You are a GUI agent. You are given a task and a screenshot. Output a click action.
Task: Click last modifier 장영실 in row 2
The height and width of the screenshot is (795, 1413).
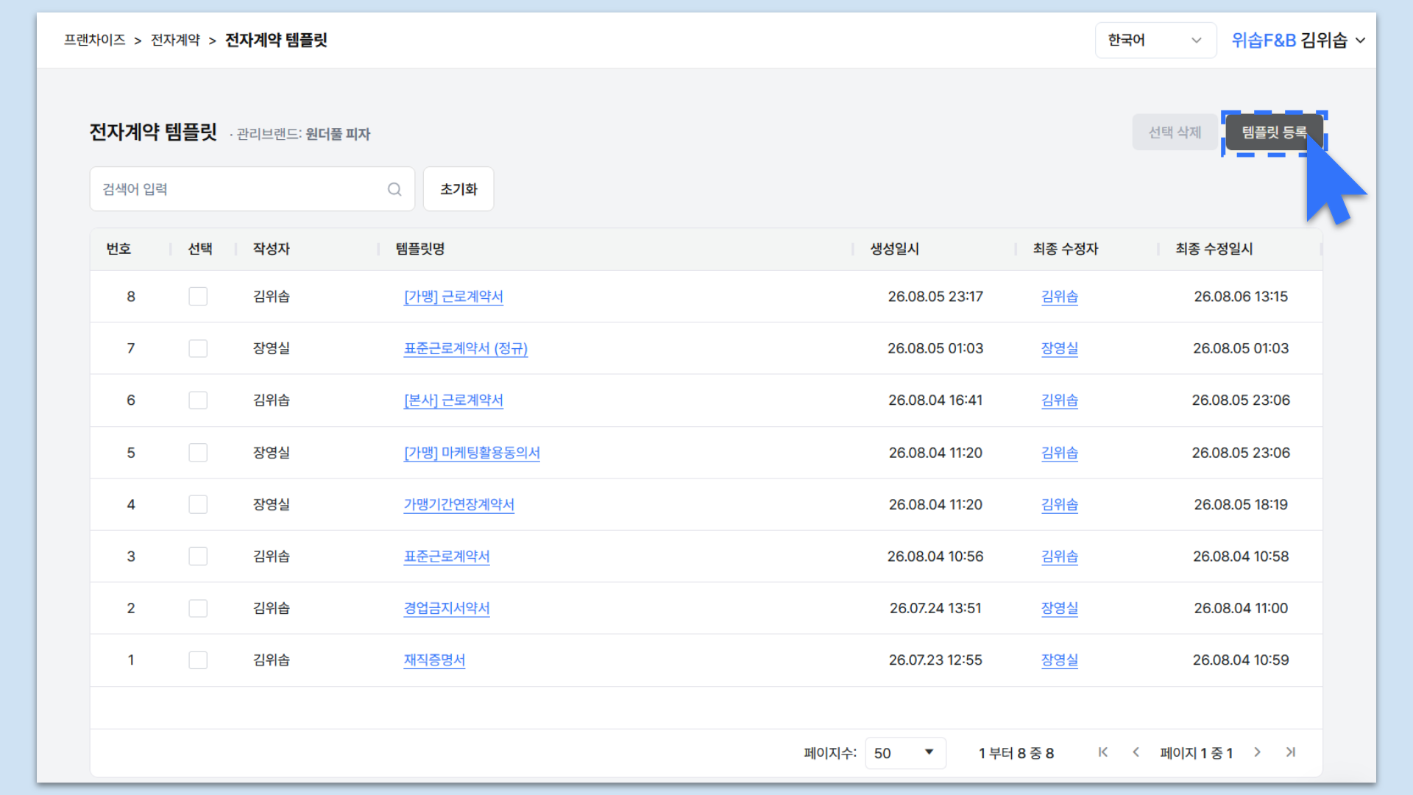tap(1060, 608)
